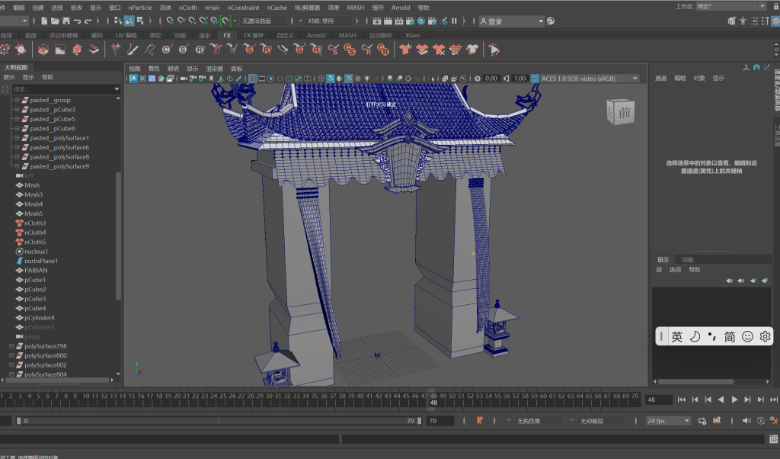This screenshot has height=459, width=780.
Task: Expand the polySurface798 node
Action: pyautogui.click(x=11, y=346)
